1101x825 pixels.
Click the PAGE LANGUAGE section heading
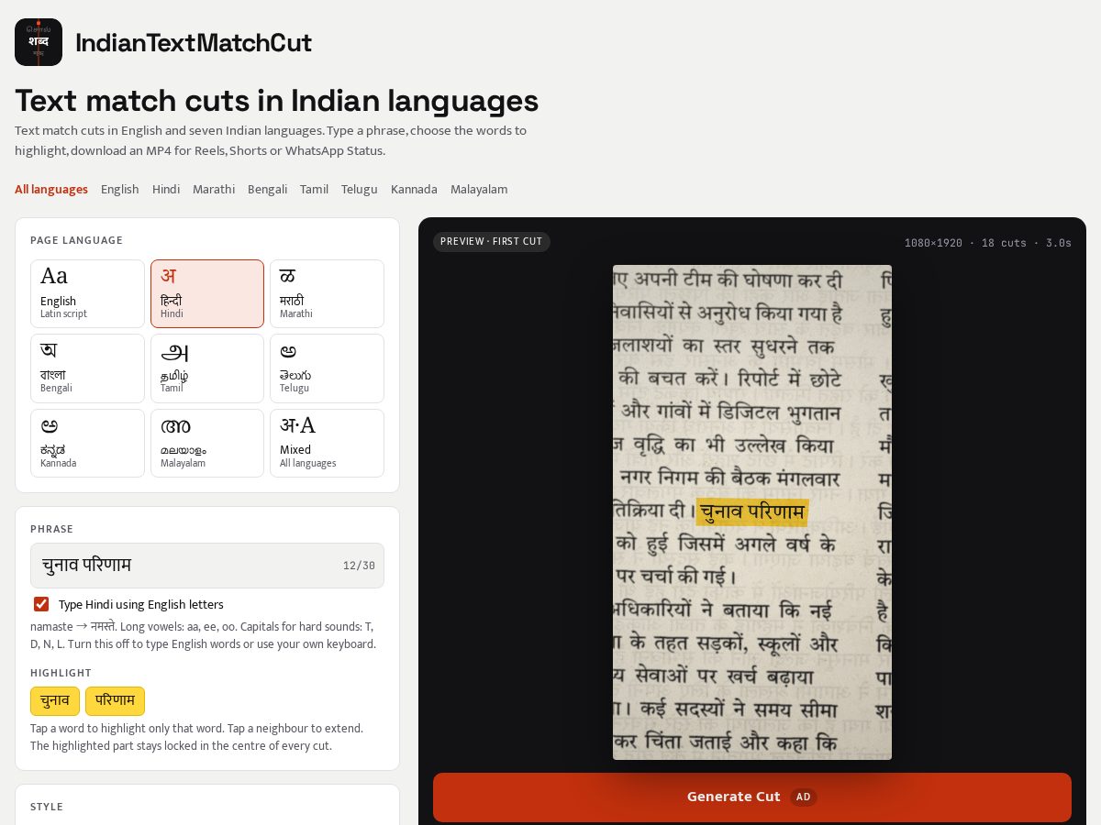click(76, 240)
